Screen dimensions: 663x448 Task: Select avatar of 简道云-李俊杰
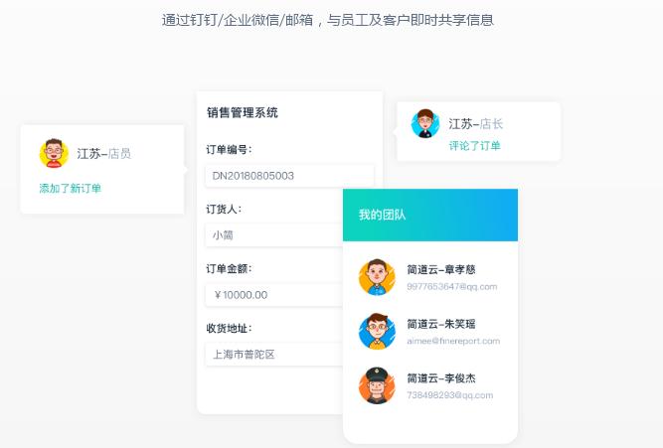[x=377, y=385]
